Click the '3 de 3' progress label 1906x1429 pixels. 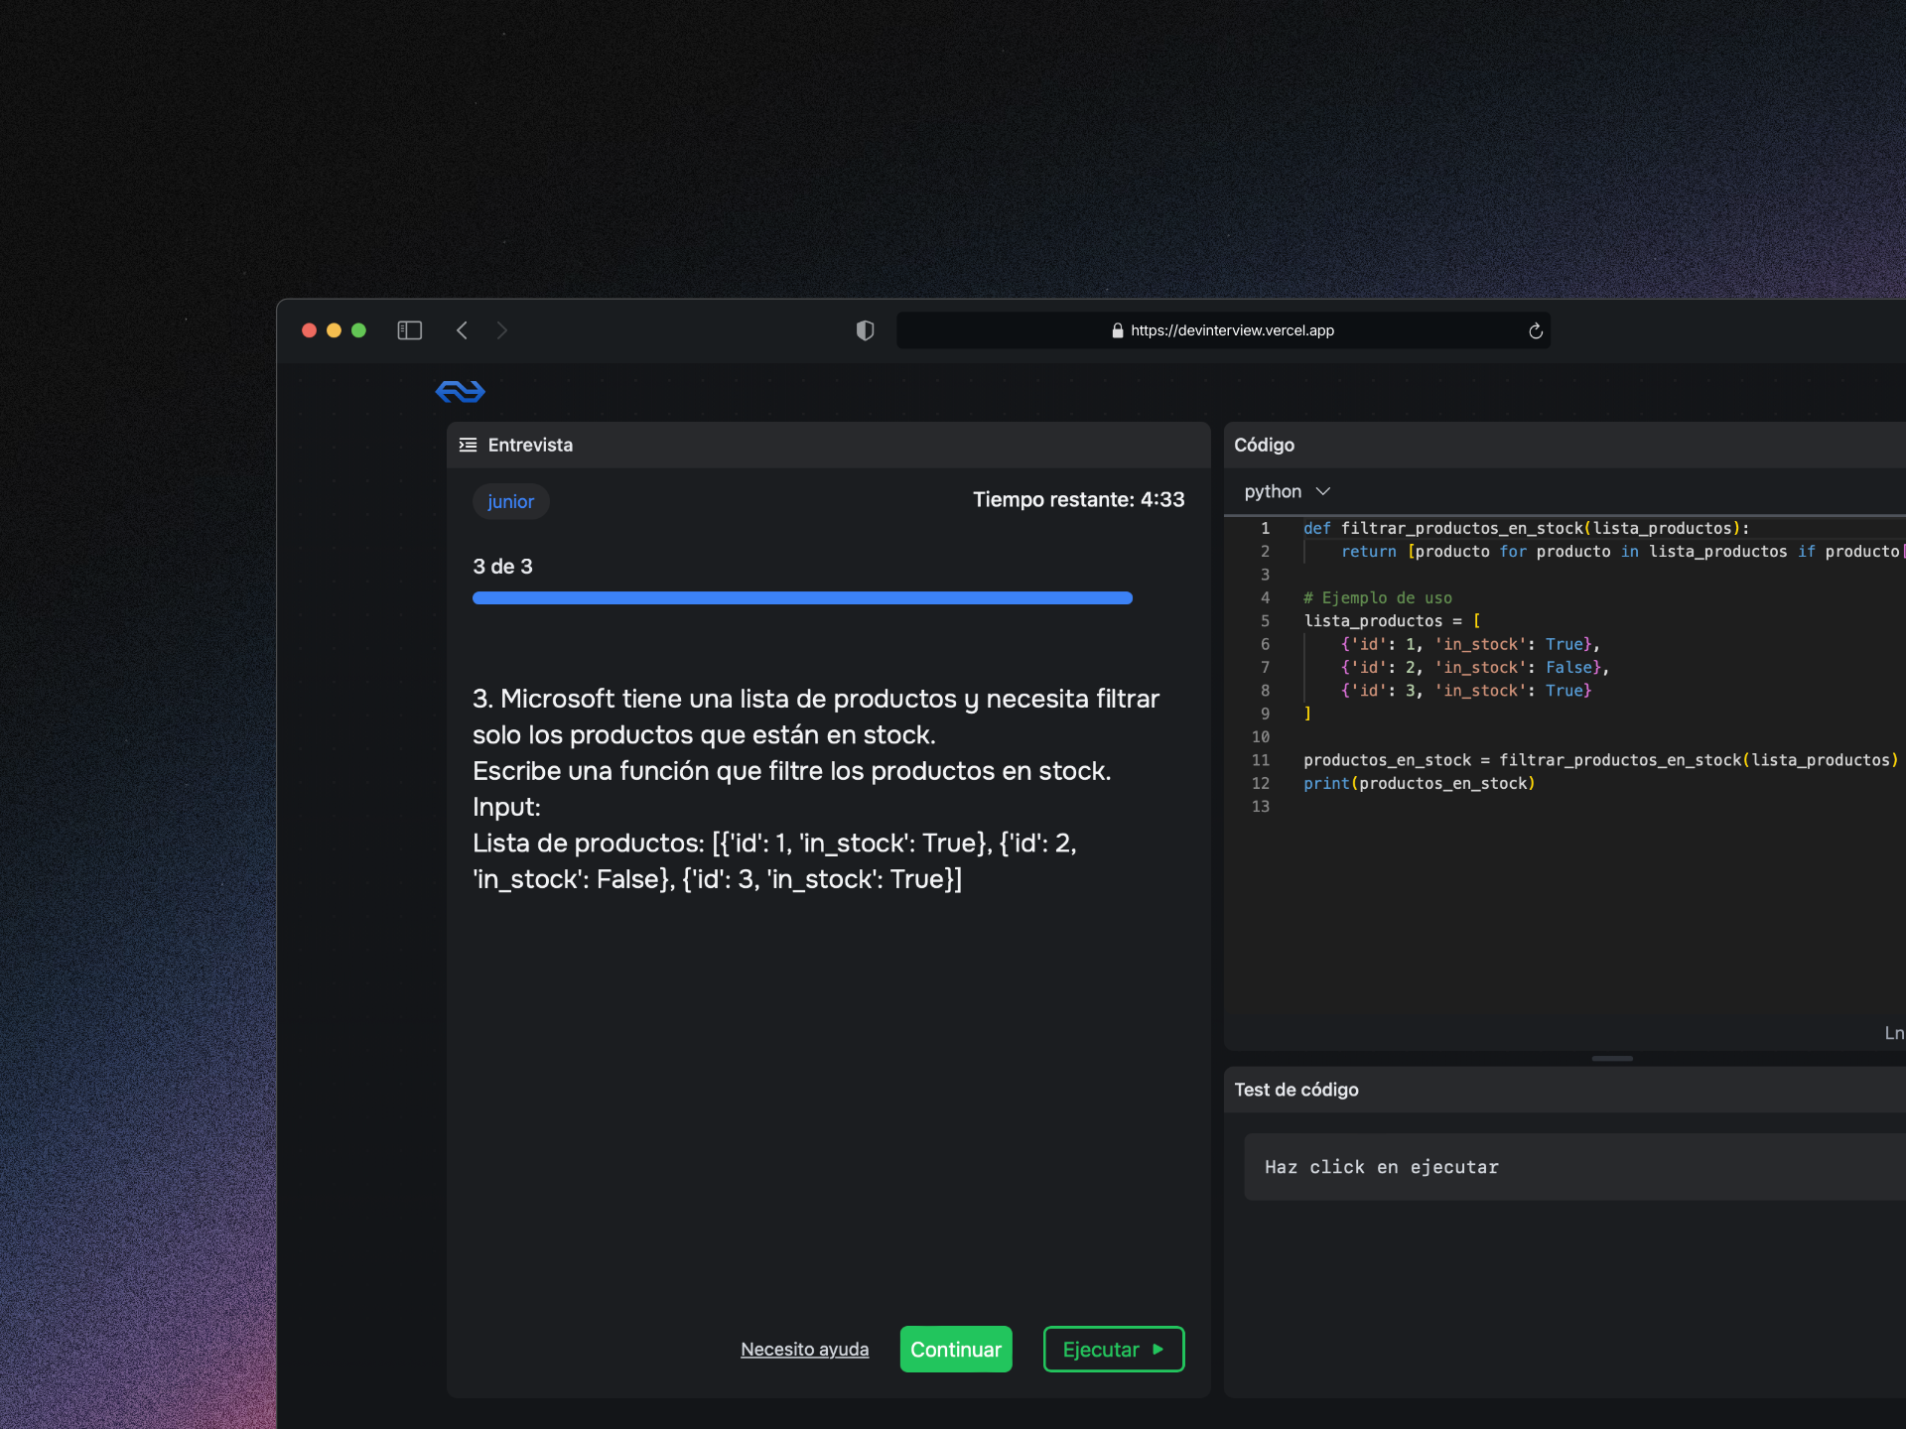(502, 567)
